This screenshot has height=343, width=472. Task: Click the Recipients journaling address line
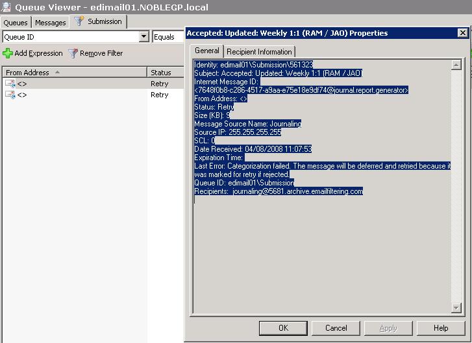coord(279,191)
